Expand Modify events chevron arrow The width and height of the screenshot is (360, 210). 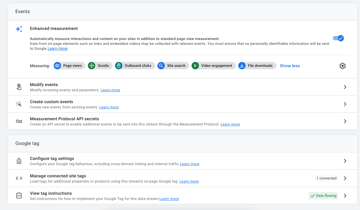click(345, 87)
